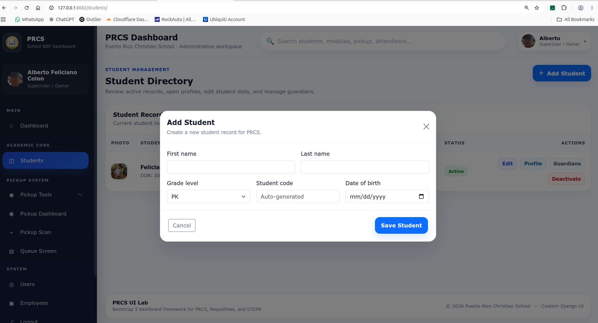Open the ChatGPT bookmark

[x=62, y=19]
